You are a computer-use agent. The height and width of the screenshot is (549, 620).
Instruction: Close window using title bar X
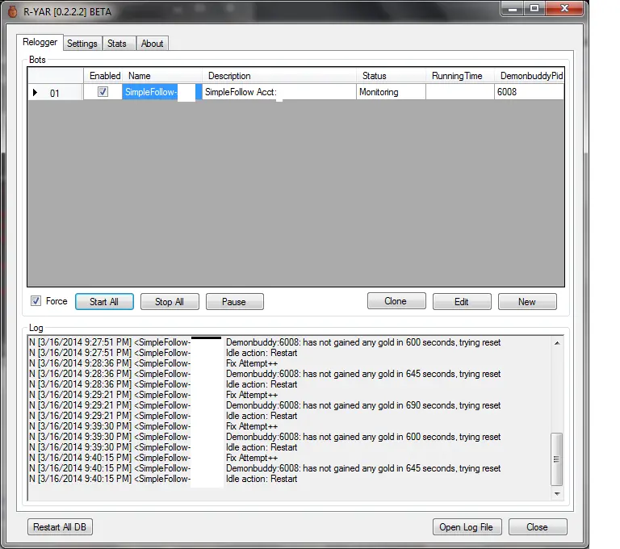(566, 8)
